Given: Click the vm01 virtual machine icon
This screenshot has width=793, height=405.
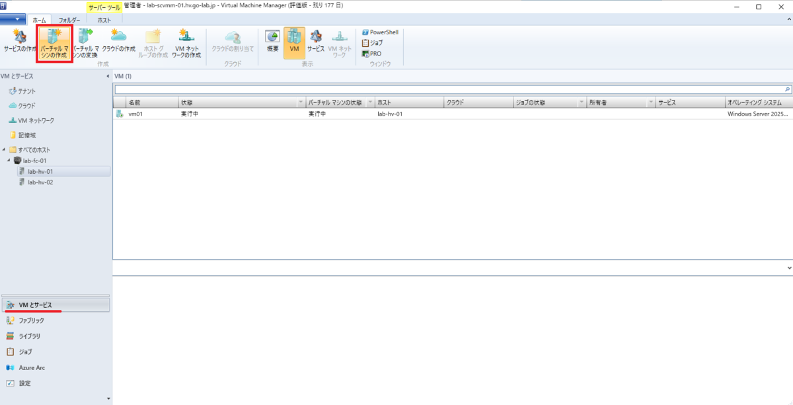Looking at the screenshot, I should [120, 114].
